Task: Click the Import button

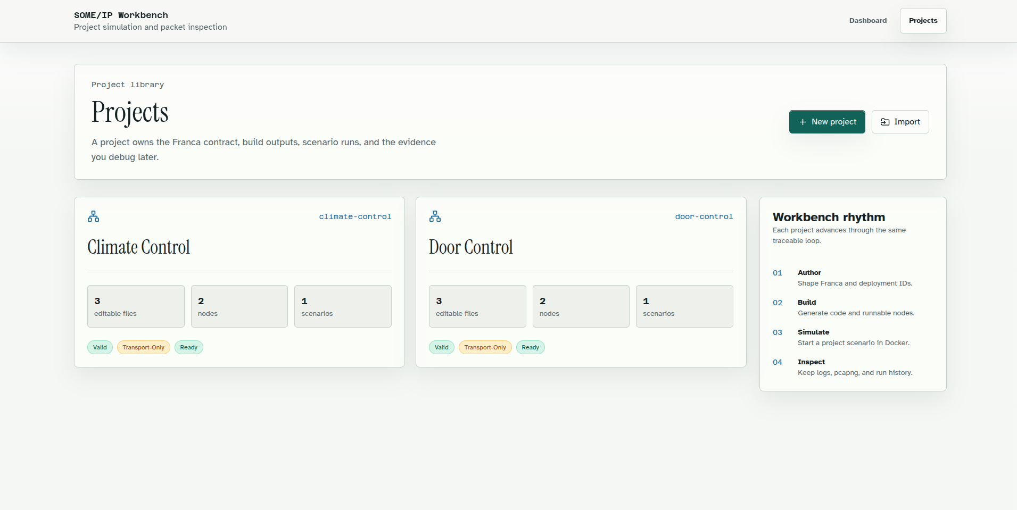Action: coord(900,122)
